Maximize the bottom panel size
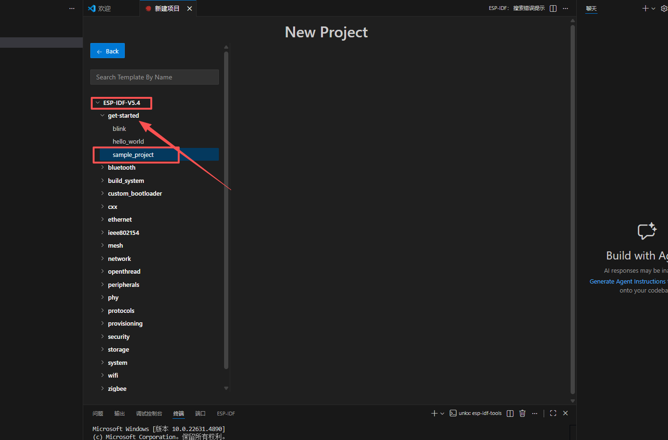Screen dimensions: 668x440 coord(553,413)
